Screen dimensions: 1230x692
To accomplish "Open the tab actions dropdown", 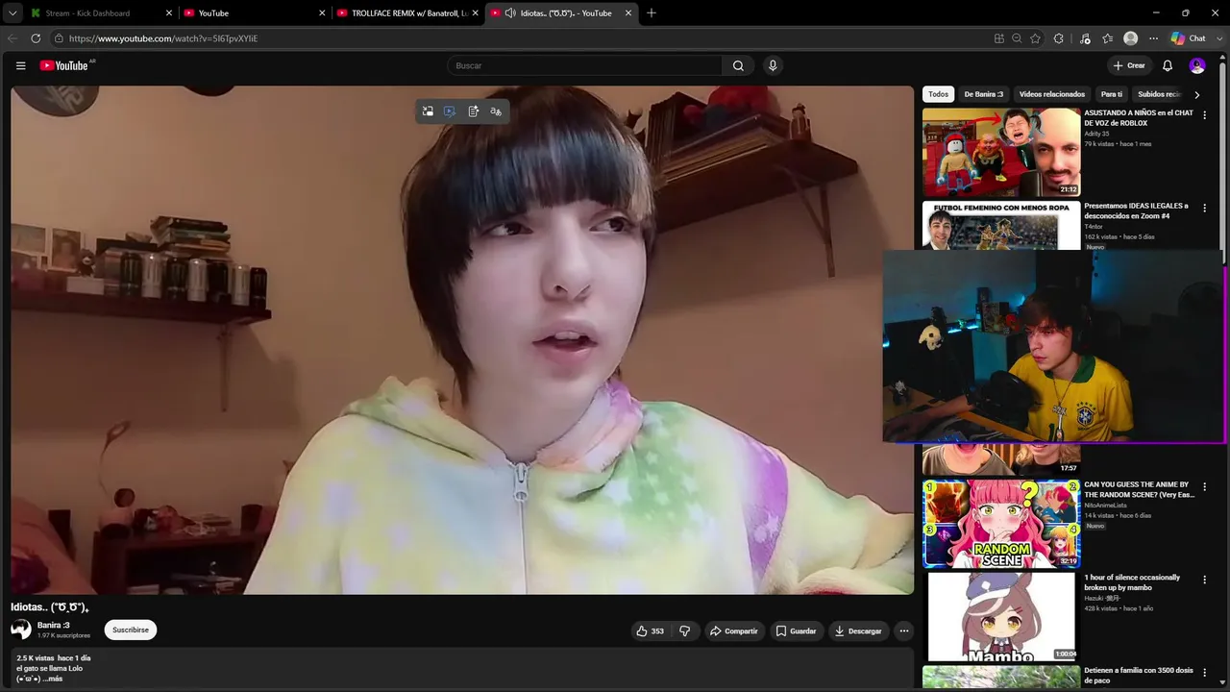I will [x=12, y=13].
